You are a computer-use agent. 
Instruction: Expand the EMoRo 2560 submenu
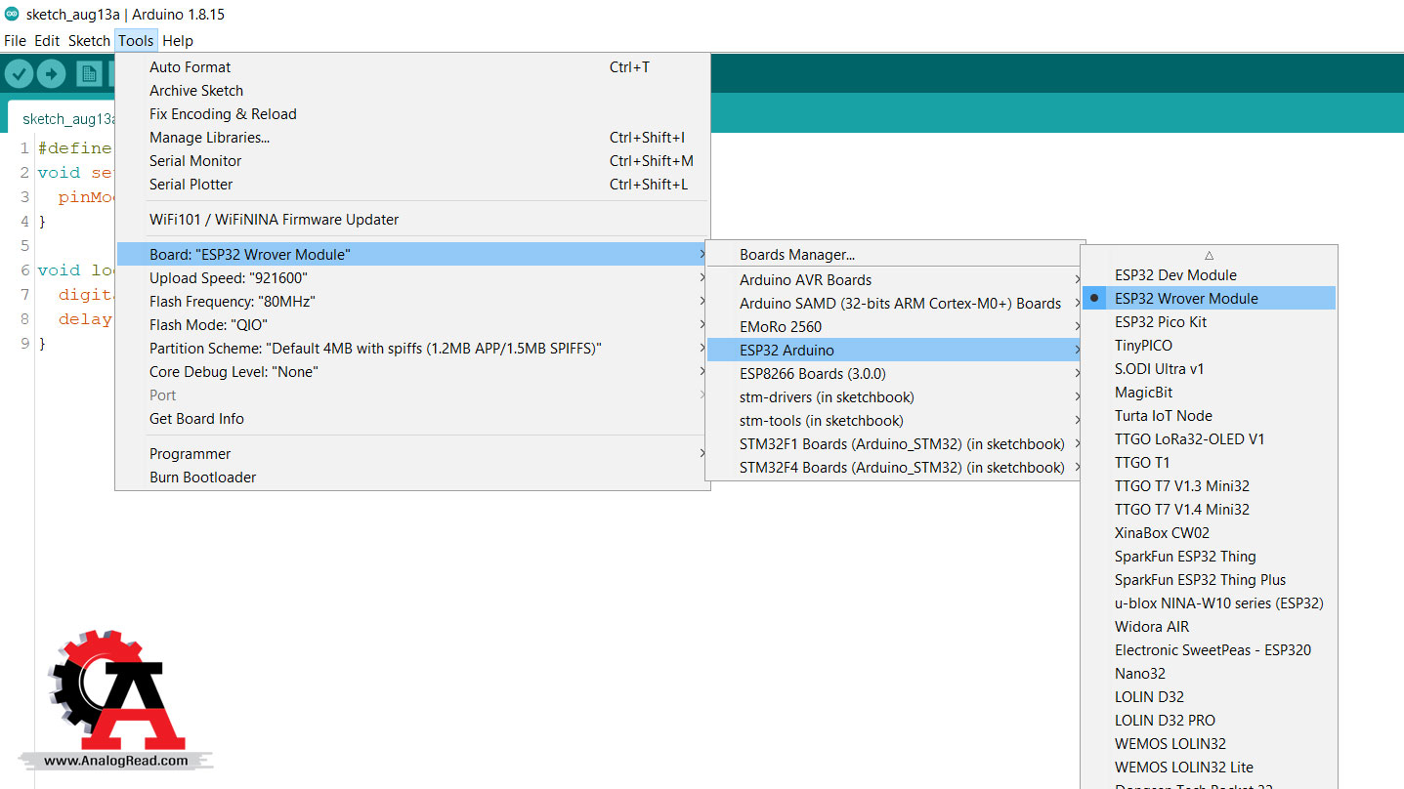click(x=895, y=327)
